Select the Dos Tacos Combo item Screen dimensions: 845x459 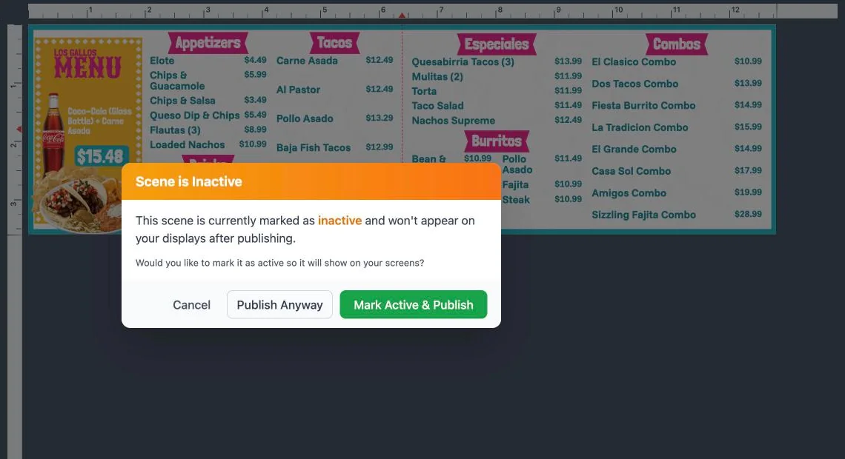point(634,84)
